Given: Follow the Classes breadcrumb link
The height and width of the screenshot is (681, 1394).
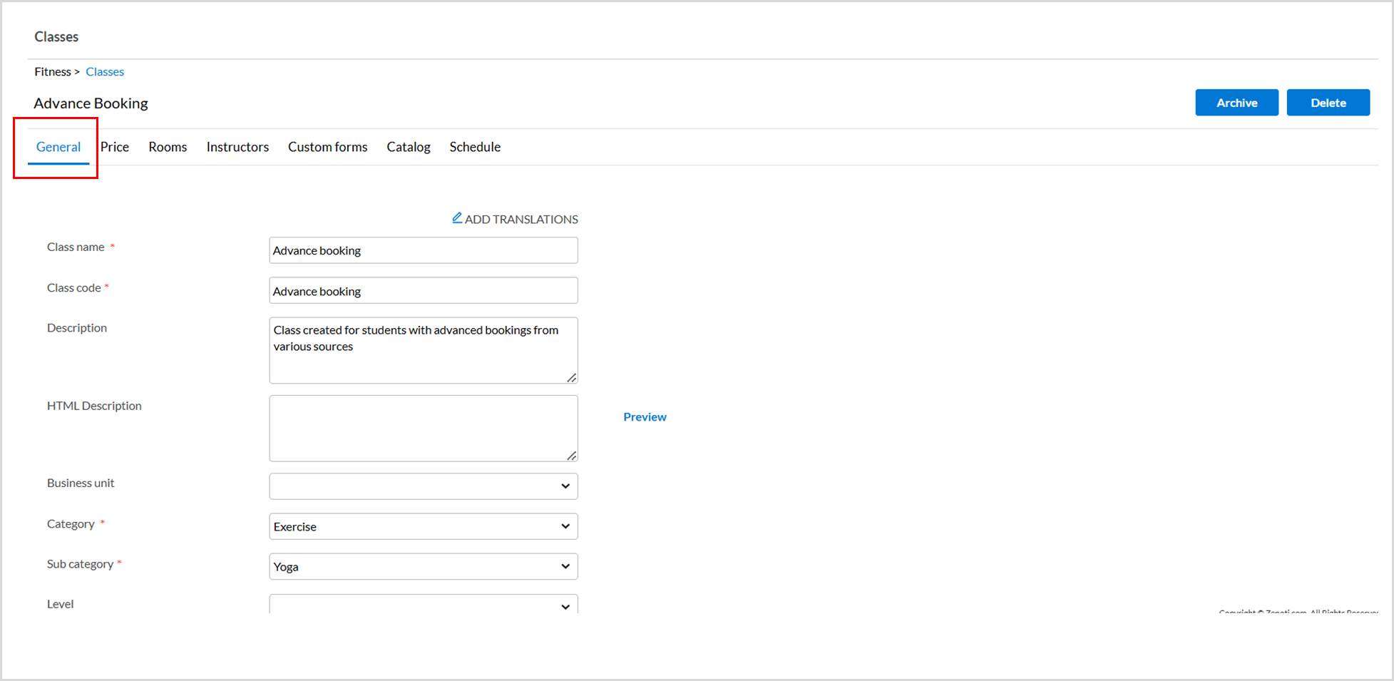Looking at the screenshot, I should tap(105, 72).
